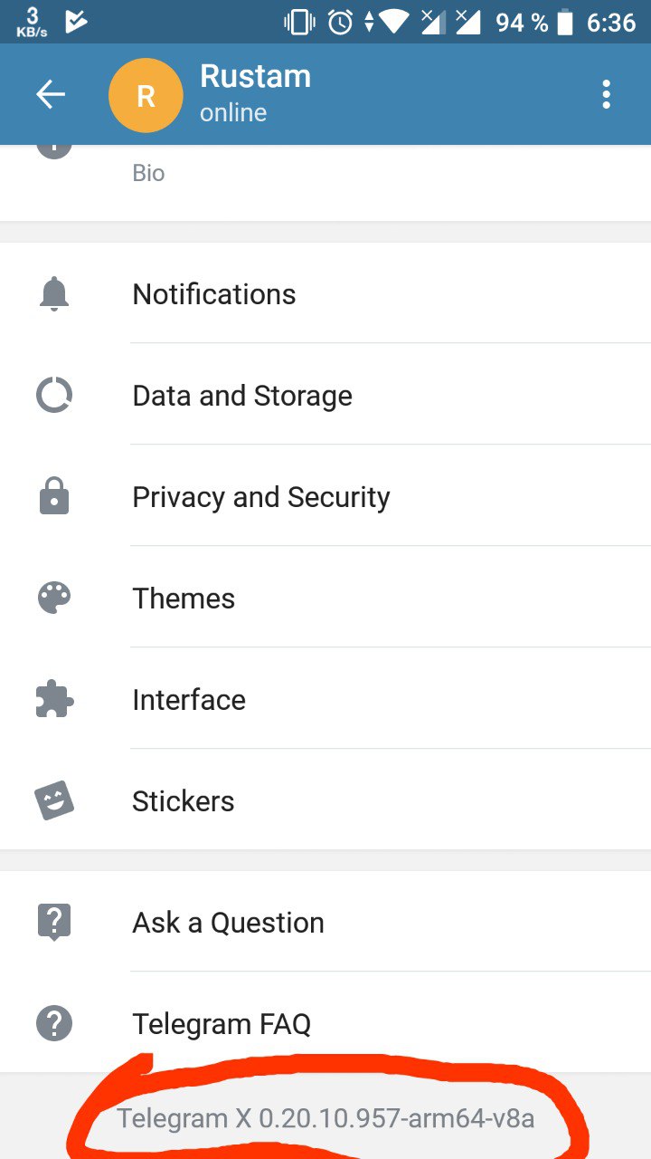Open Privacy and Security settings
This screenshot has height=1159, width=651.
pos(261,497)
